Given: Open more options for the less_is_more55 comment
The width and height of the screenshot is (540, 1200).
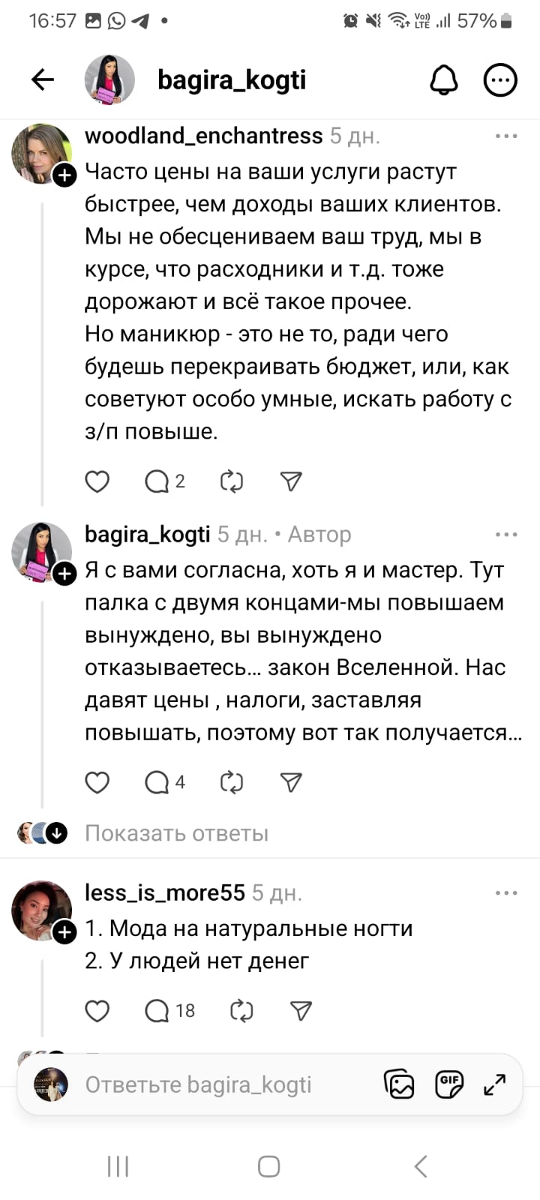Looking at the screenshot, I should pyautogui.click(x=506, y=892).
